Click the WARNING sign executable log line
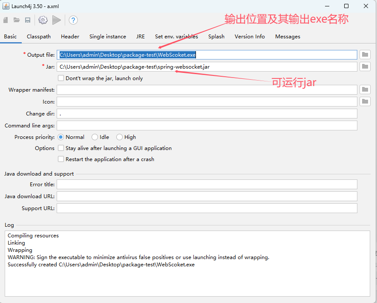The height and width of the screenshot is (303, 377). point(138,257)
